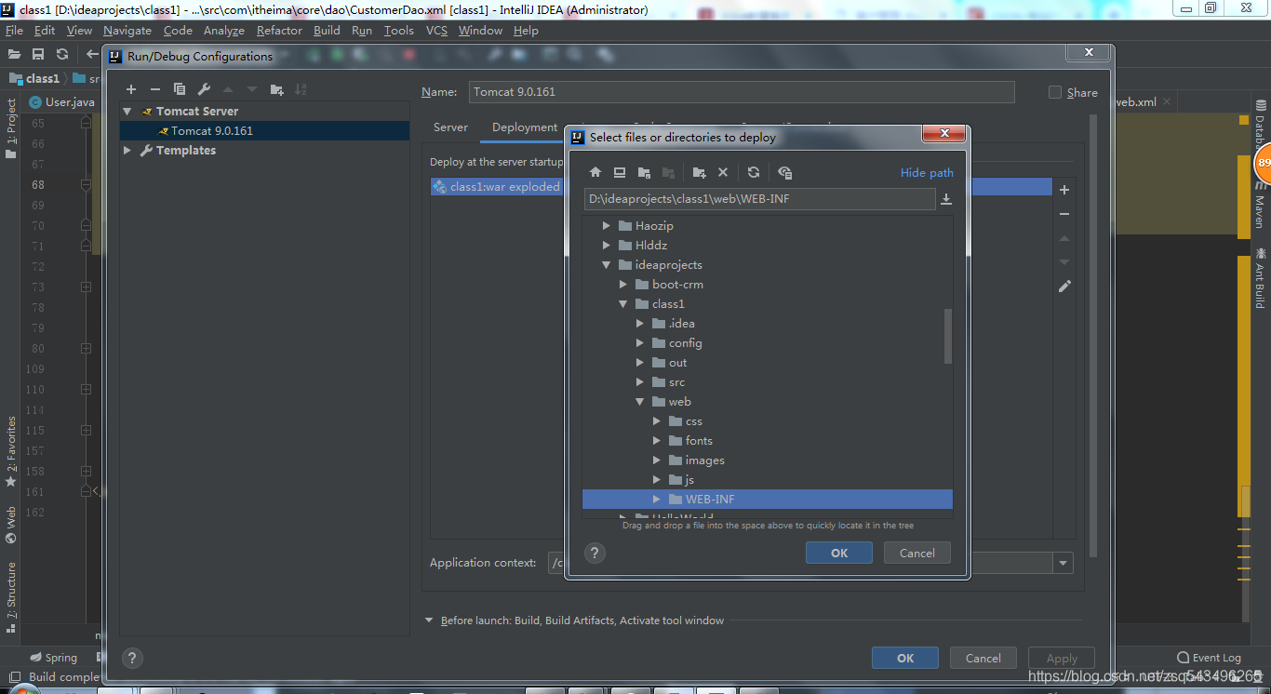Image resolution: width=1271 pixels, height=694 pixels.
Task: Add new configuration with plus icon
Action: pos(131,89)
